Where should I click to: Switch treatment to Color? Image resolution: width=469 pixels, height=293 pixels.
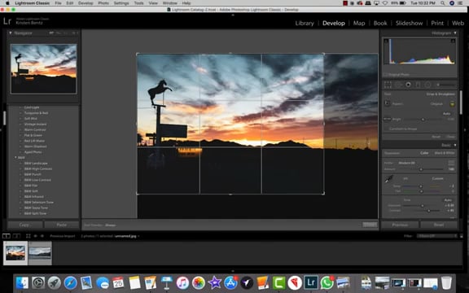[424, 153]
